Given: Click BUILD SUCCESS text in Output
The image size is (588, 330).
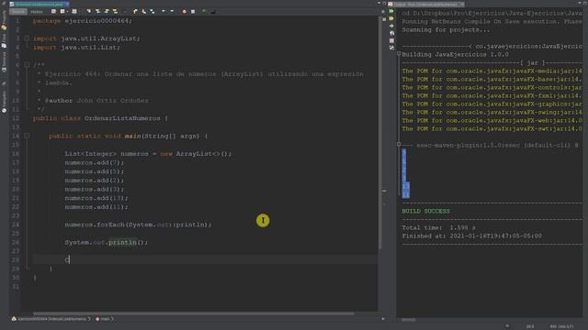Looking at the screenshot, I should click(x=425, y=211).
